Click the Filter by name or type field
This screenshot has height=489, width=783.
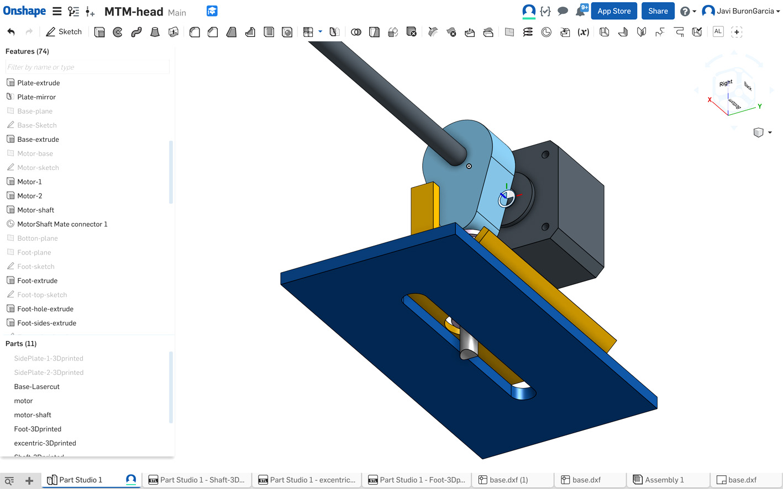pos(87,67)
